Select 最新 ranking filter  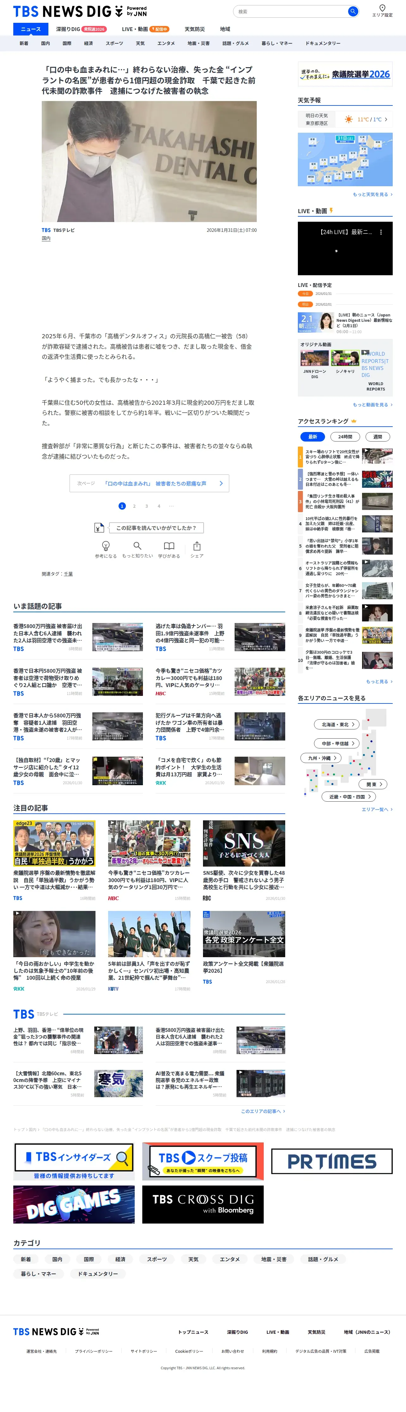point(312,437)
